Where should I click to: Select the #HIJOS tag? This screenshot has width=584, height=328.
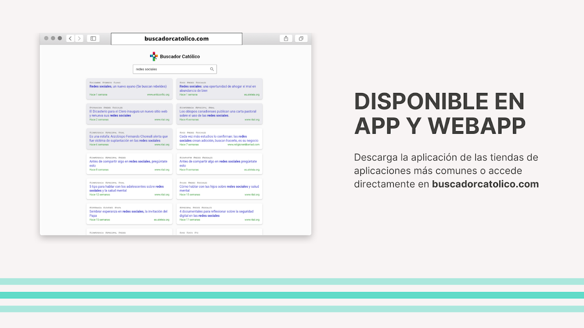point(183,182)
